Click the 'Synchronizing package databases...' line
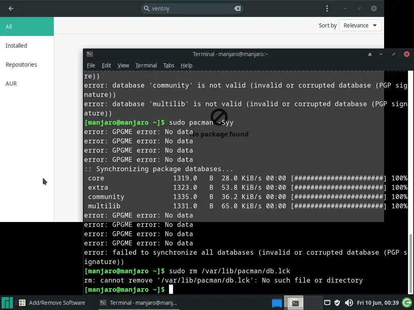This screenshot has width=414, height=310. click(x=158, y=169)
